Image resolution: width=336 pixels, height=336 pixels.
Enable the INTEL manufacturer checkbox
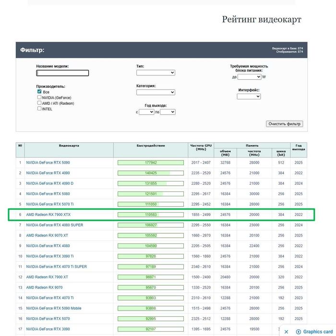pyautogui.click(x=39, y=108)
